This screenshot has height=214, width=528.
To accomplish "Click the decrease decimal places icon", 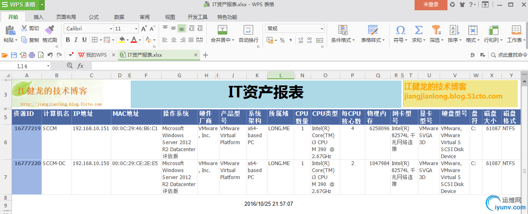I will coord(309,40).
